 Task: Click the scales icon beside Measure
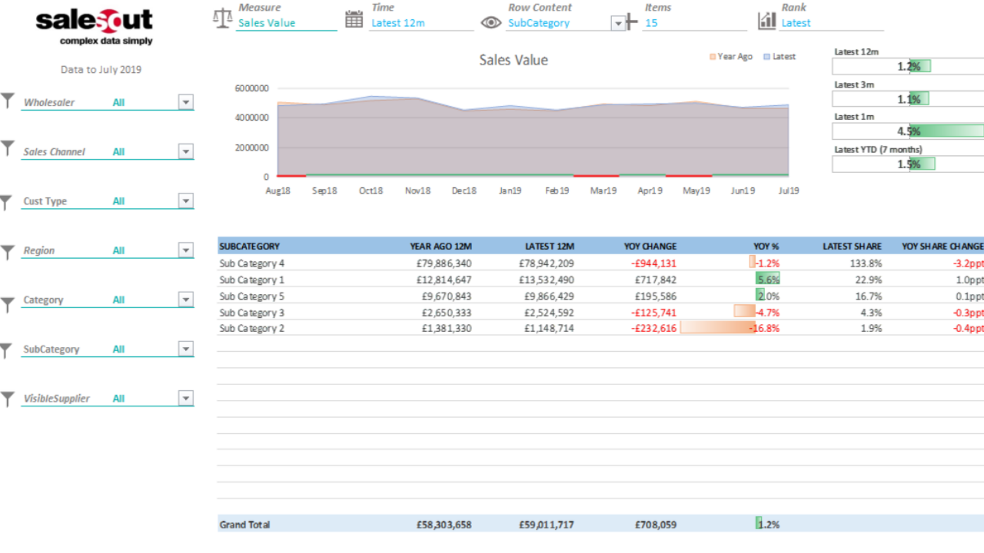[x=222, y=18]
